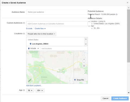Open the maximum age 65+ dropdown
Viewport: 130px width, 102px height.
point(40,90)
